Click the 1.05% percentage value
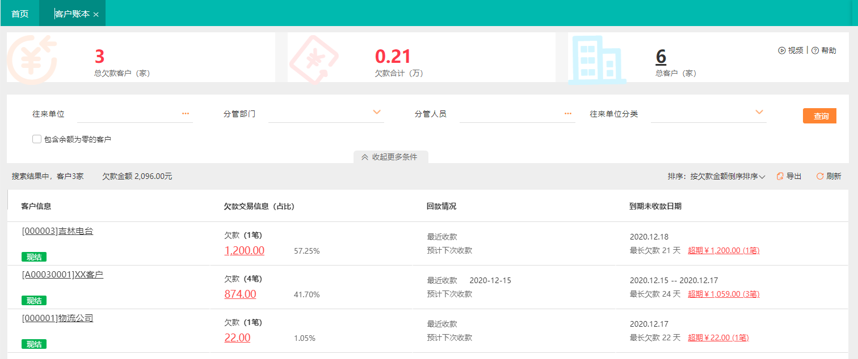 click(x=305, y=338)
